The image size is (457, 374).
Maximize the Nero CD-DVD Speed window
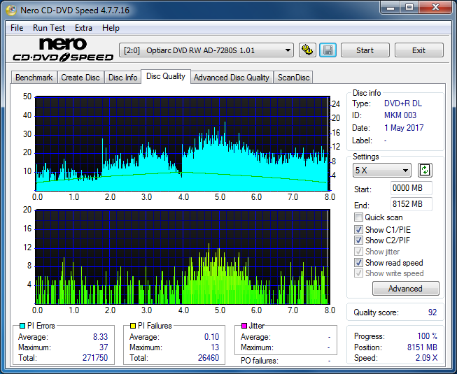(x=409, y=7)
